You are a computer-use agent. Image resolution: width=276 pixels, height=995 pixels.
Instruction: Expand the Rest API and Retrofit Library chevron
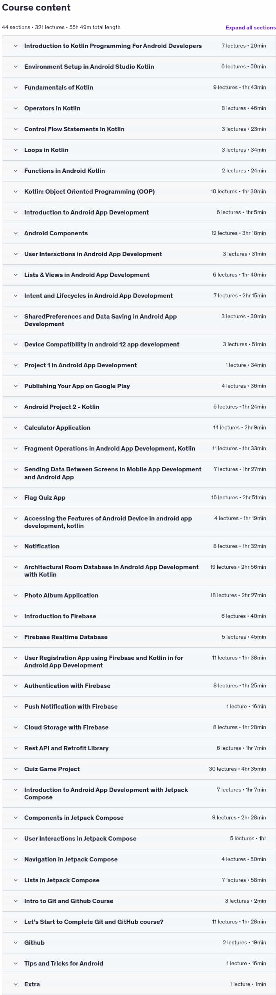pyautogui.click(x=16, y=748)
